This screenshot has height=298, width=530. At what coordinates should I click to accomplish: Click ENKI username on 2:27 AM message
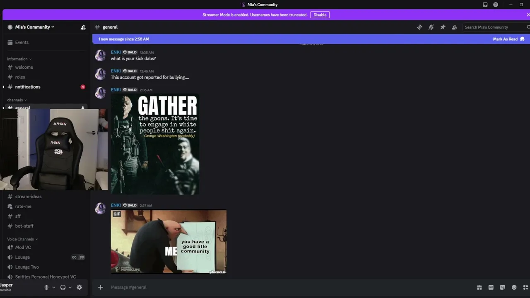(116, 205)
